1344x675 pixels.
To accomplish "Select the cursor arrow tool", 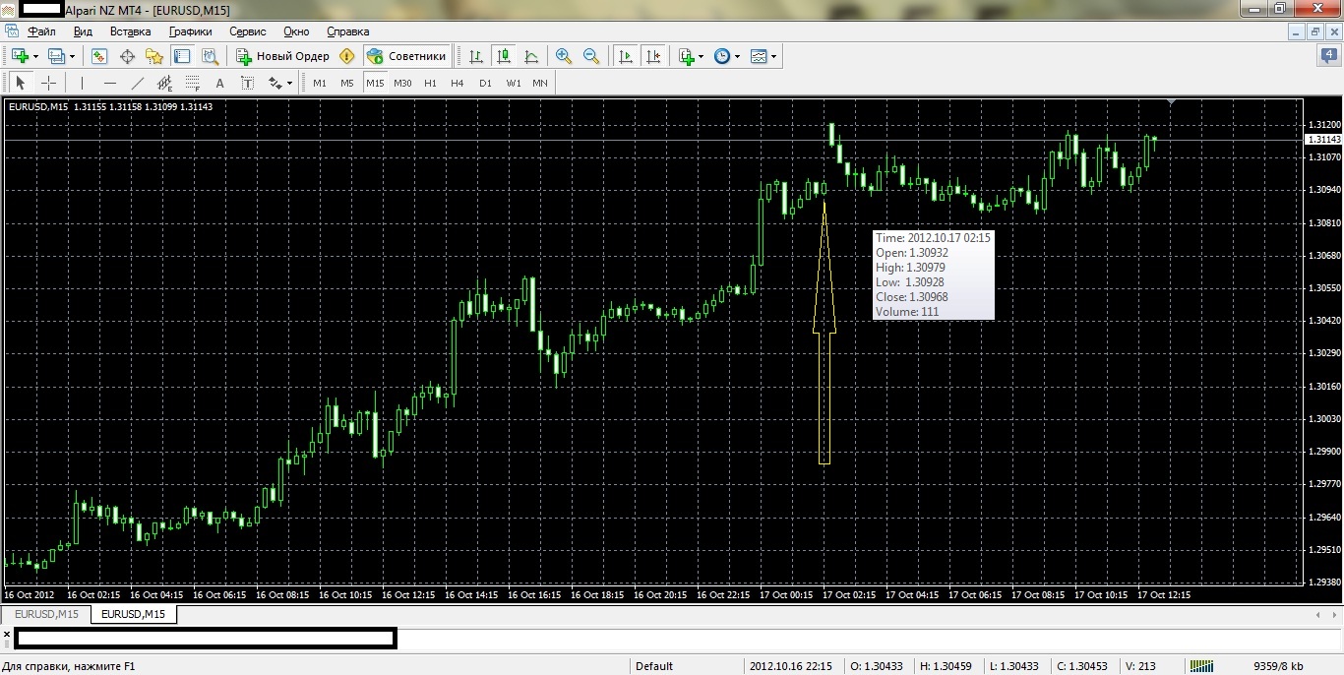I will pos(21,83).
